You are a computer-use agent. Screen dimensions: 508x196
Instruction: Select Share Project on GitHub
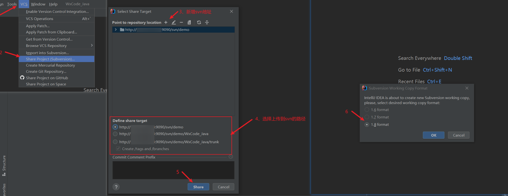(x=57, y=78)
